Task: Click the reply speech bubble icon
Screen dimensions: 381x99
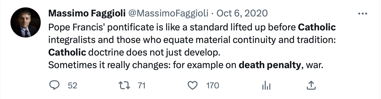Action: click(x=55, y=86)
